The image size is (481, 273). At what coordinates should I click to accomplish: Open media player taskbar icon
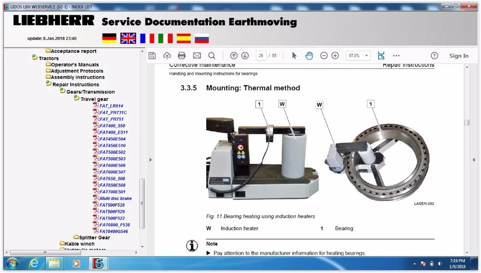[x=76, y=263]
